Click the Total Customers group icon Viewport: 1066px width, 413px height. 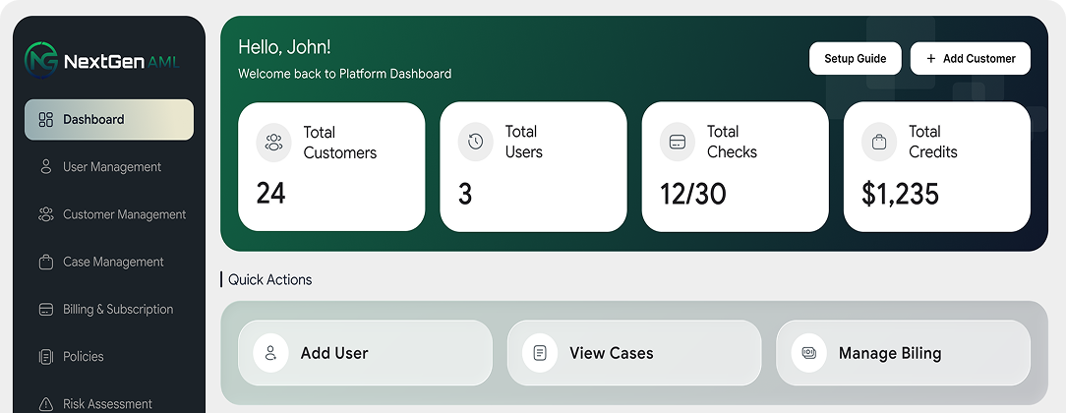point(273,142)
